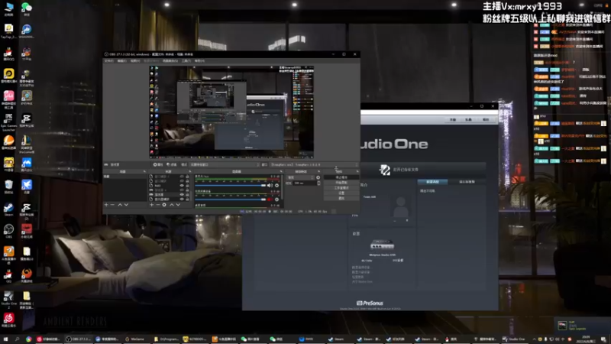Open the 场景集合 menu in OBS
The image size is (611, 344).
pos(170,61)
